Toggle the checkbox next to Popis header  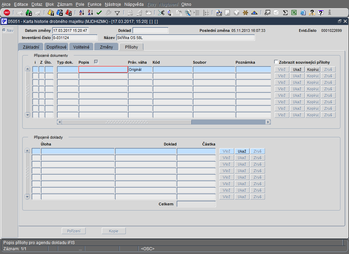pos(96,62)
